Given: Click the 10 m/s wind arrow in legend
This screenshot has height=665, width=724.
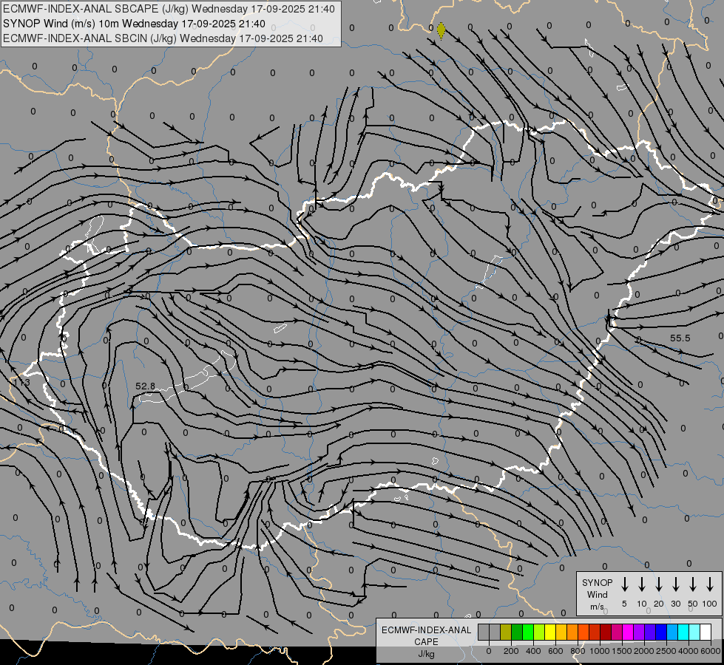Looking at the screenshot, I should tap(642, 584).
